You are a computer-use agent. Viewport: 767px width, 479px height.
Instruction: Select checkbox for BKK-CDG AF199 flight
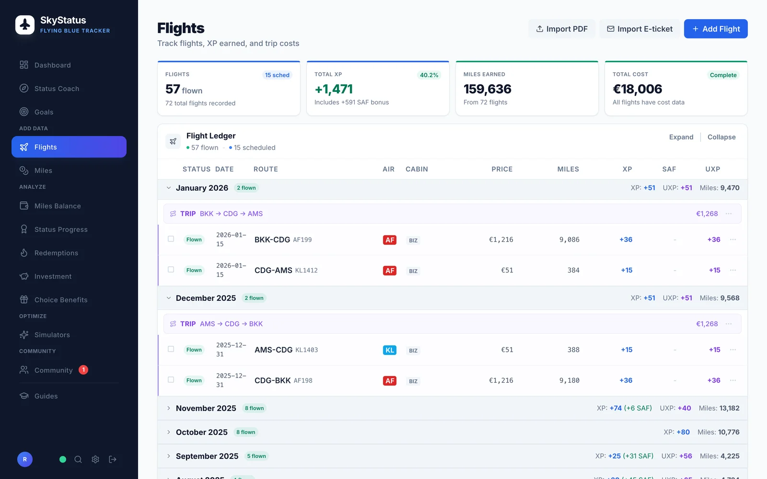(171, 239)
